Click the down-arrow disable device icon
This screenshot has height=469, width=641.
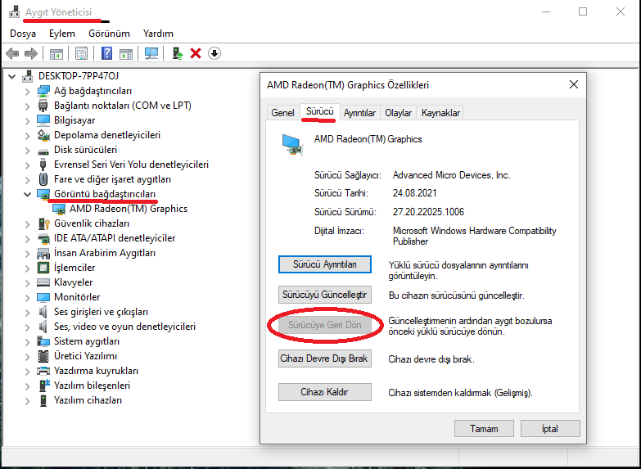214,53
